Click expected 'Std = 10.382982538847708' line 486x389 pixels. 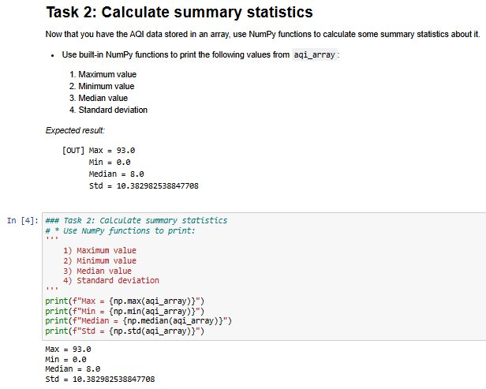144,186
